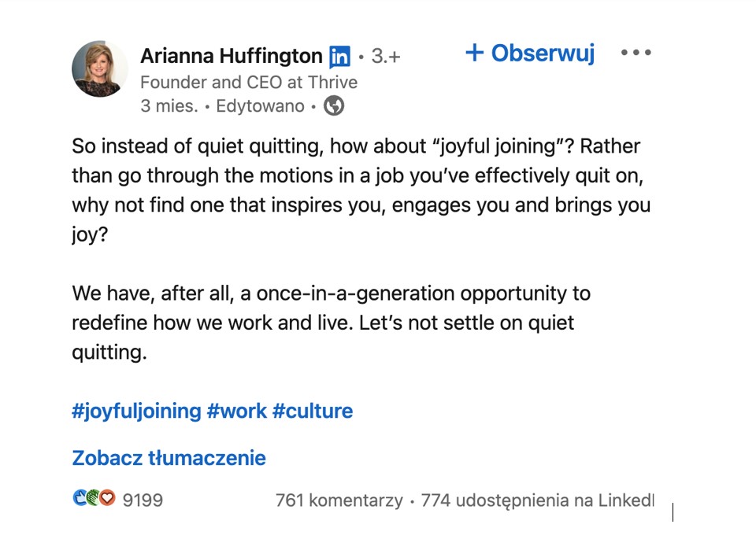The image size is (756, 550).
Task: Click the #culture hashtag
Action: [312, 411]
